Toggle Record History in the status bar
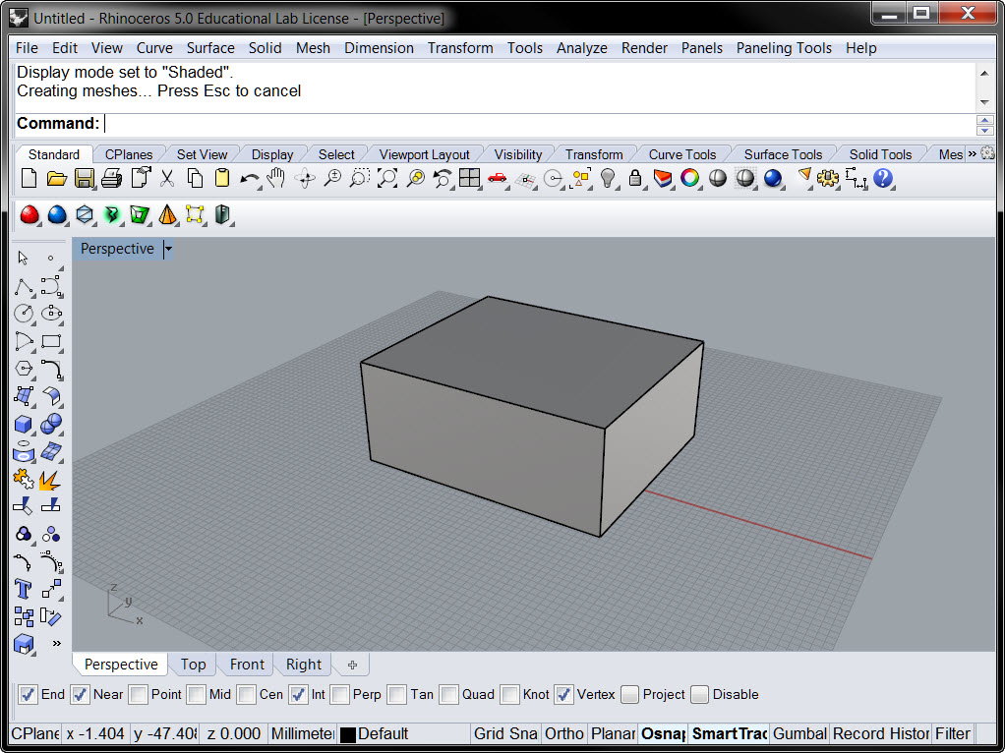Image resolution: width=1005 pixels, height=753 pixels. click(x=881, y=733)
